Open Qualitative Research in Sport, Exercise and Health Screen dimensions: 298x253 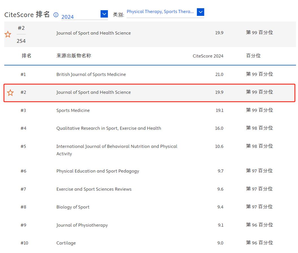[109, 128]
